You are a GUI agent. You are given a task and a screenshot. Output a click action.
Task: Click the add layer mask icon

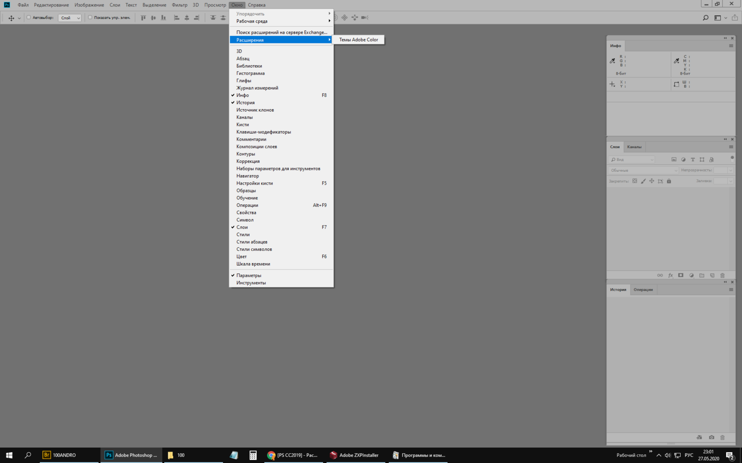point(681,275)
